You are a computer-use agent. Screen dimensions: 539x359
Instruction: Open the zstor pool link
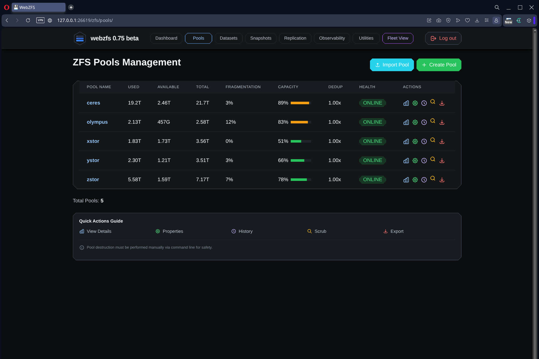(x=93, y=179)
